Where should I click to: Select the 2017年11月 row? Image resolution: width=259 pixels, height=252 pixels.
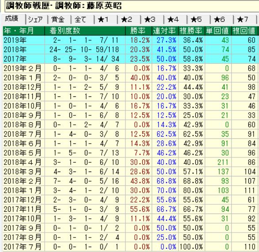(x=130, y=209)
